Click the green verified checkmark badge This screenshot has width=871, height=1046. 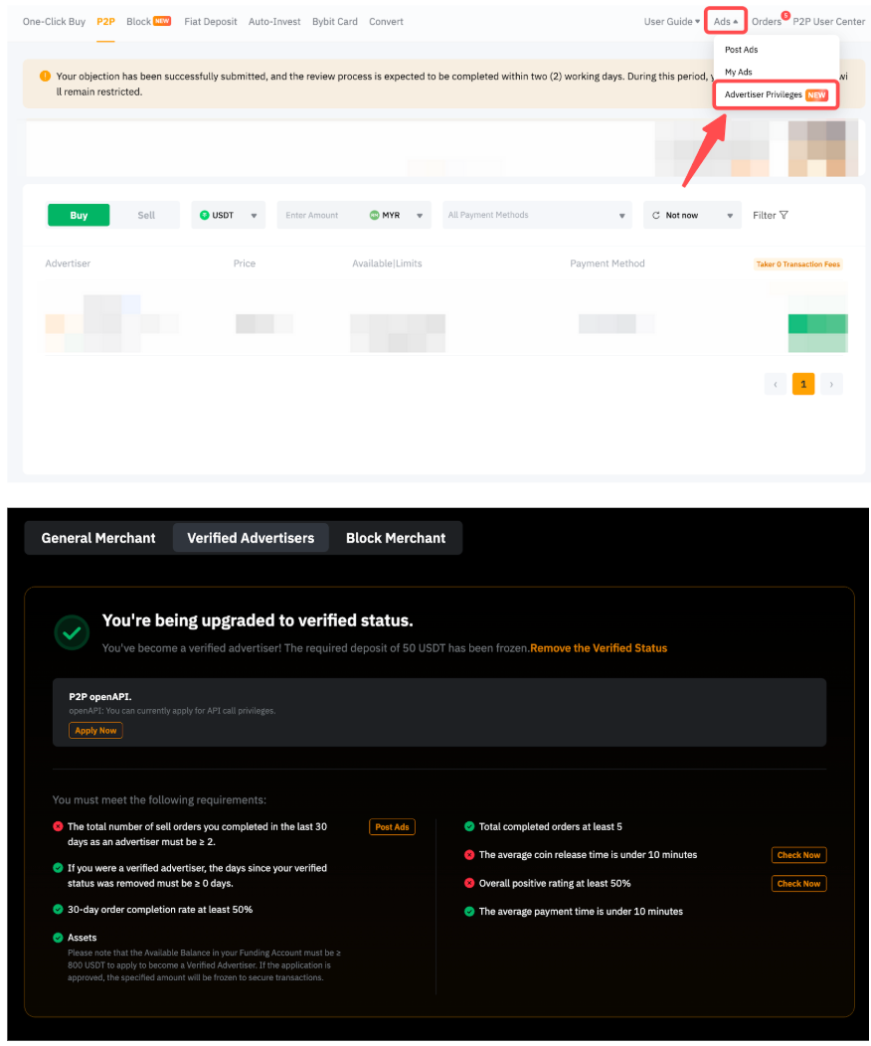tap(71, 631)
